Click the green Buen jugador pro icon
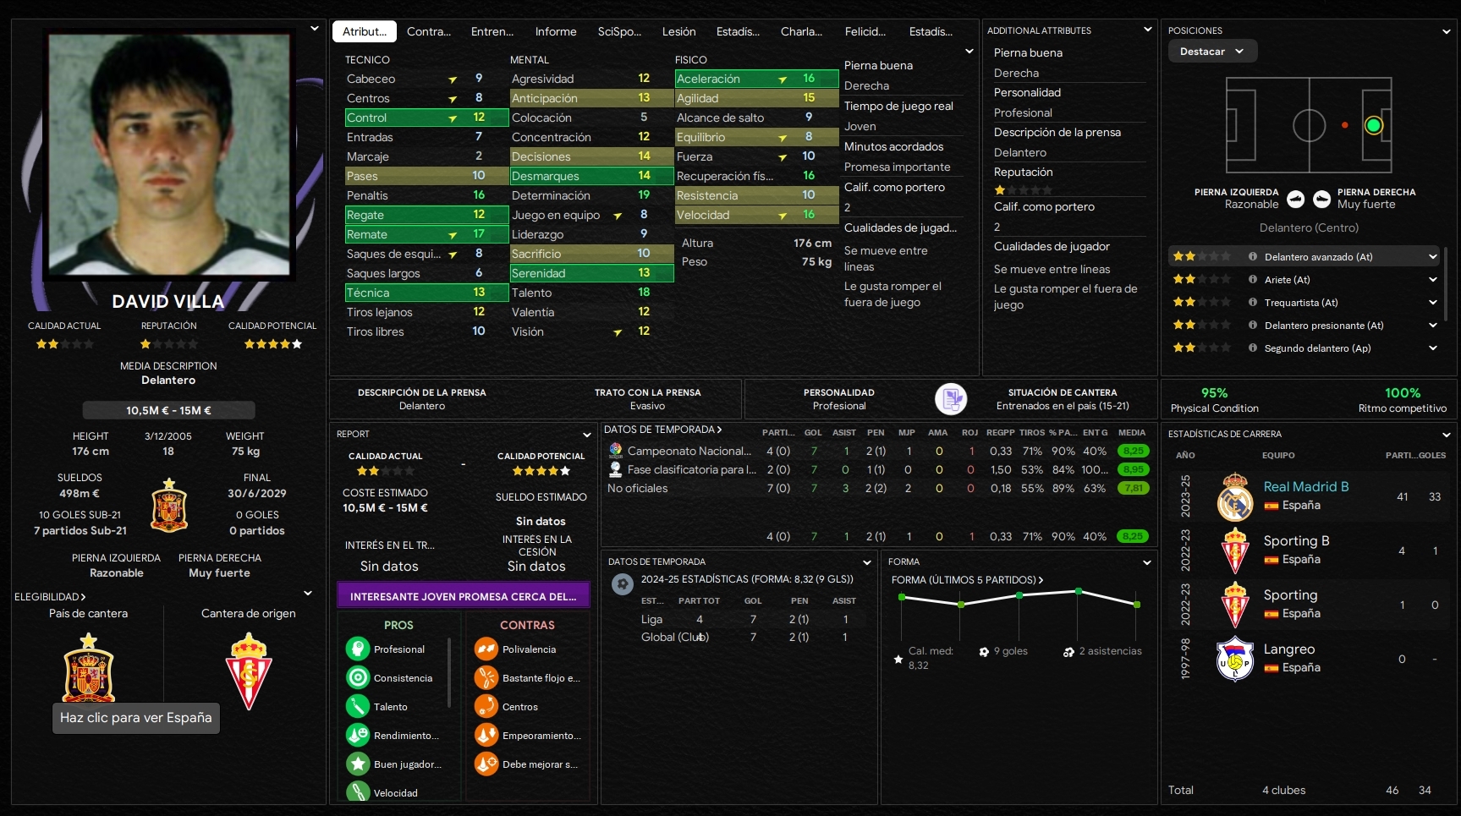The image size is (1461, 816). (x=358, y=764)
